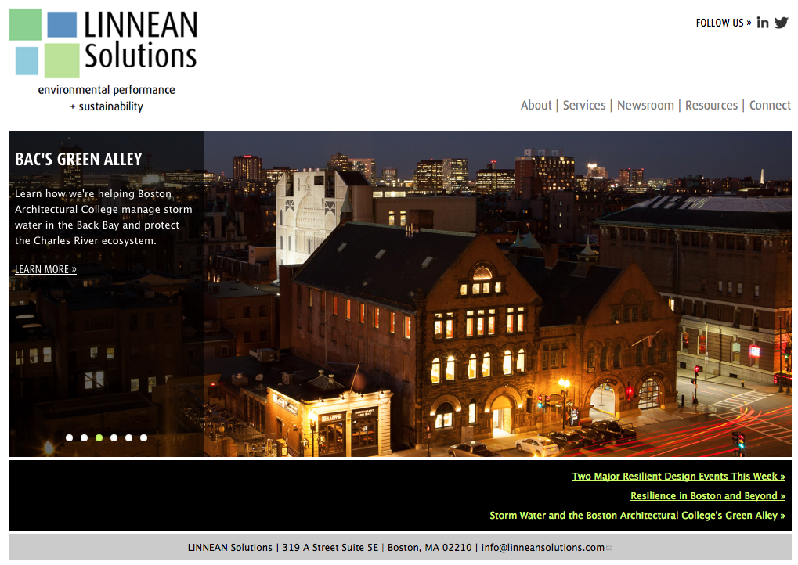Screen dimensions: 798x565
Task: Open Two Major Resilient Design Events This Week
Action: click(678, 477)
